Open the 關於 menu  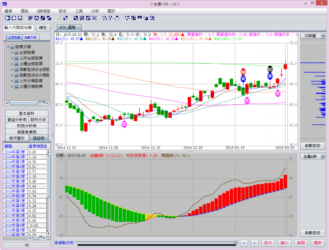(111, 11)
